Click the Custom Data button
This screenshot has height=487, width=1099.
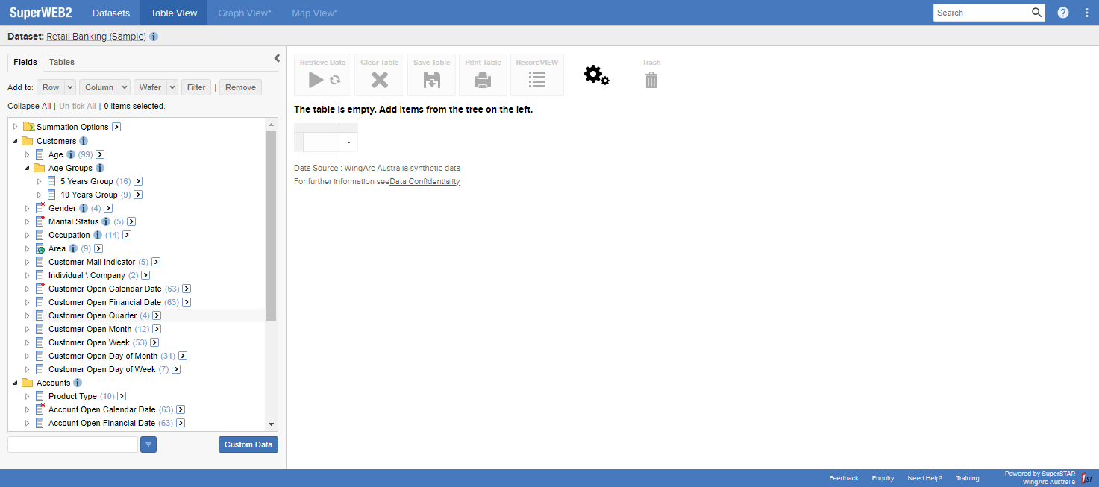[x=248, y=444]
